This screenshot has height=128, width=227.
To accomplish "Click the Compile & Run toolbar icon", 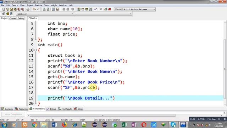I will [87, 9].
